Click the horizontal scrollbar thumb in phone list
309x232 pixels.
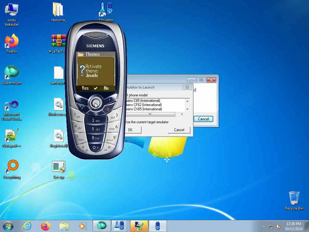(x=150, y=114)
